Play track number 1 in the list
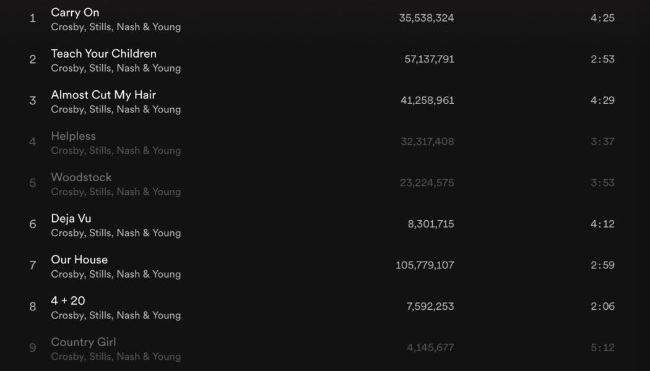 pos(32,18)
